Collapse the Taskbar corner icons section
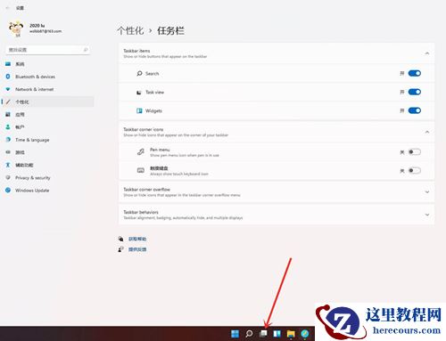The image size is (446, 341). point(427,132)
